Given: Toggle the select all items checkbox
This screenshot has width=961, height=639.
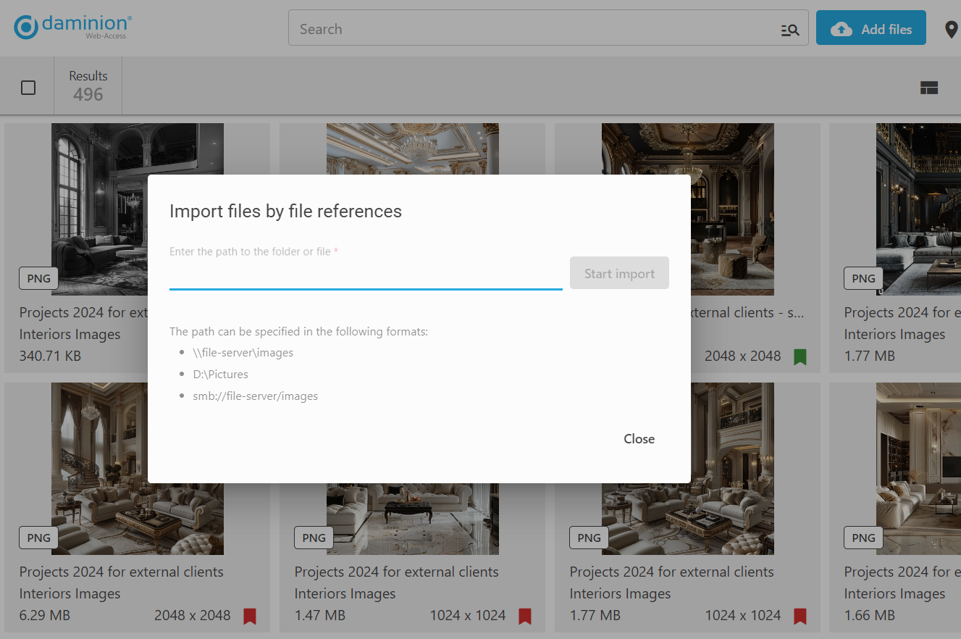Looking at the screenshot, I should pos(28,88).
